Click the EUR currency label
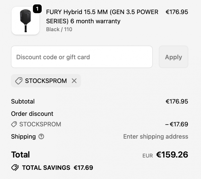Screen dimensions: 201x179 tap(148, 156)
